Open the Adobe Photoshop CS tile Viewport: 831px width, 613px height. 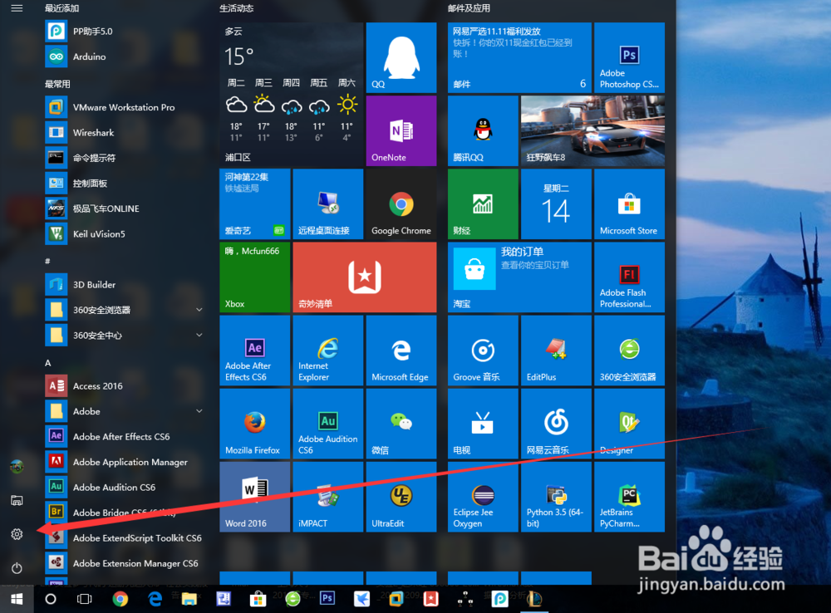pos(629,57)
